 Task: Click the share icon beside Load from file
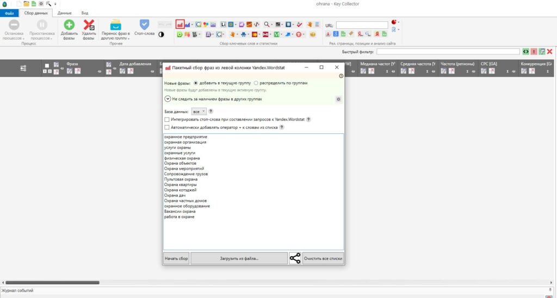(295, 258)
